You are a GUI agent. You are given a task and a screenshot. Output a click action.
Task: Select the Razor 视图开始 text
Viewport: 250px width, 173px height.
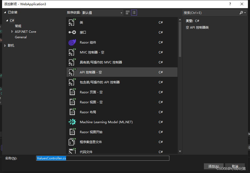(x=91, y=132)
